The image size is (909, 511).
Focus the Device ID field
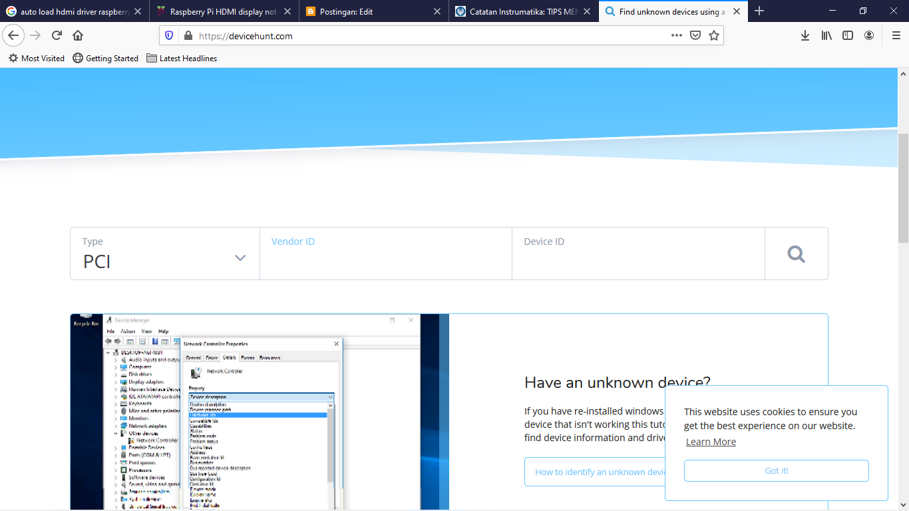tap(638, 254)
